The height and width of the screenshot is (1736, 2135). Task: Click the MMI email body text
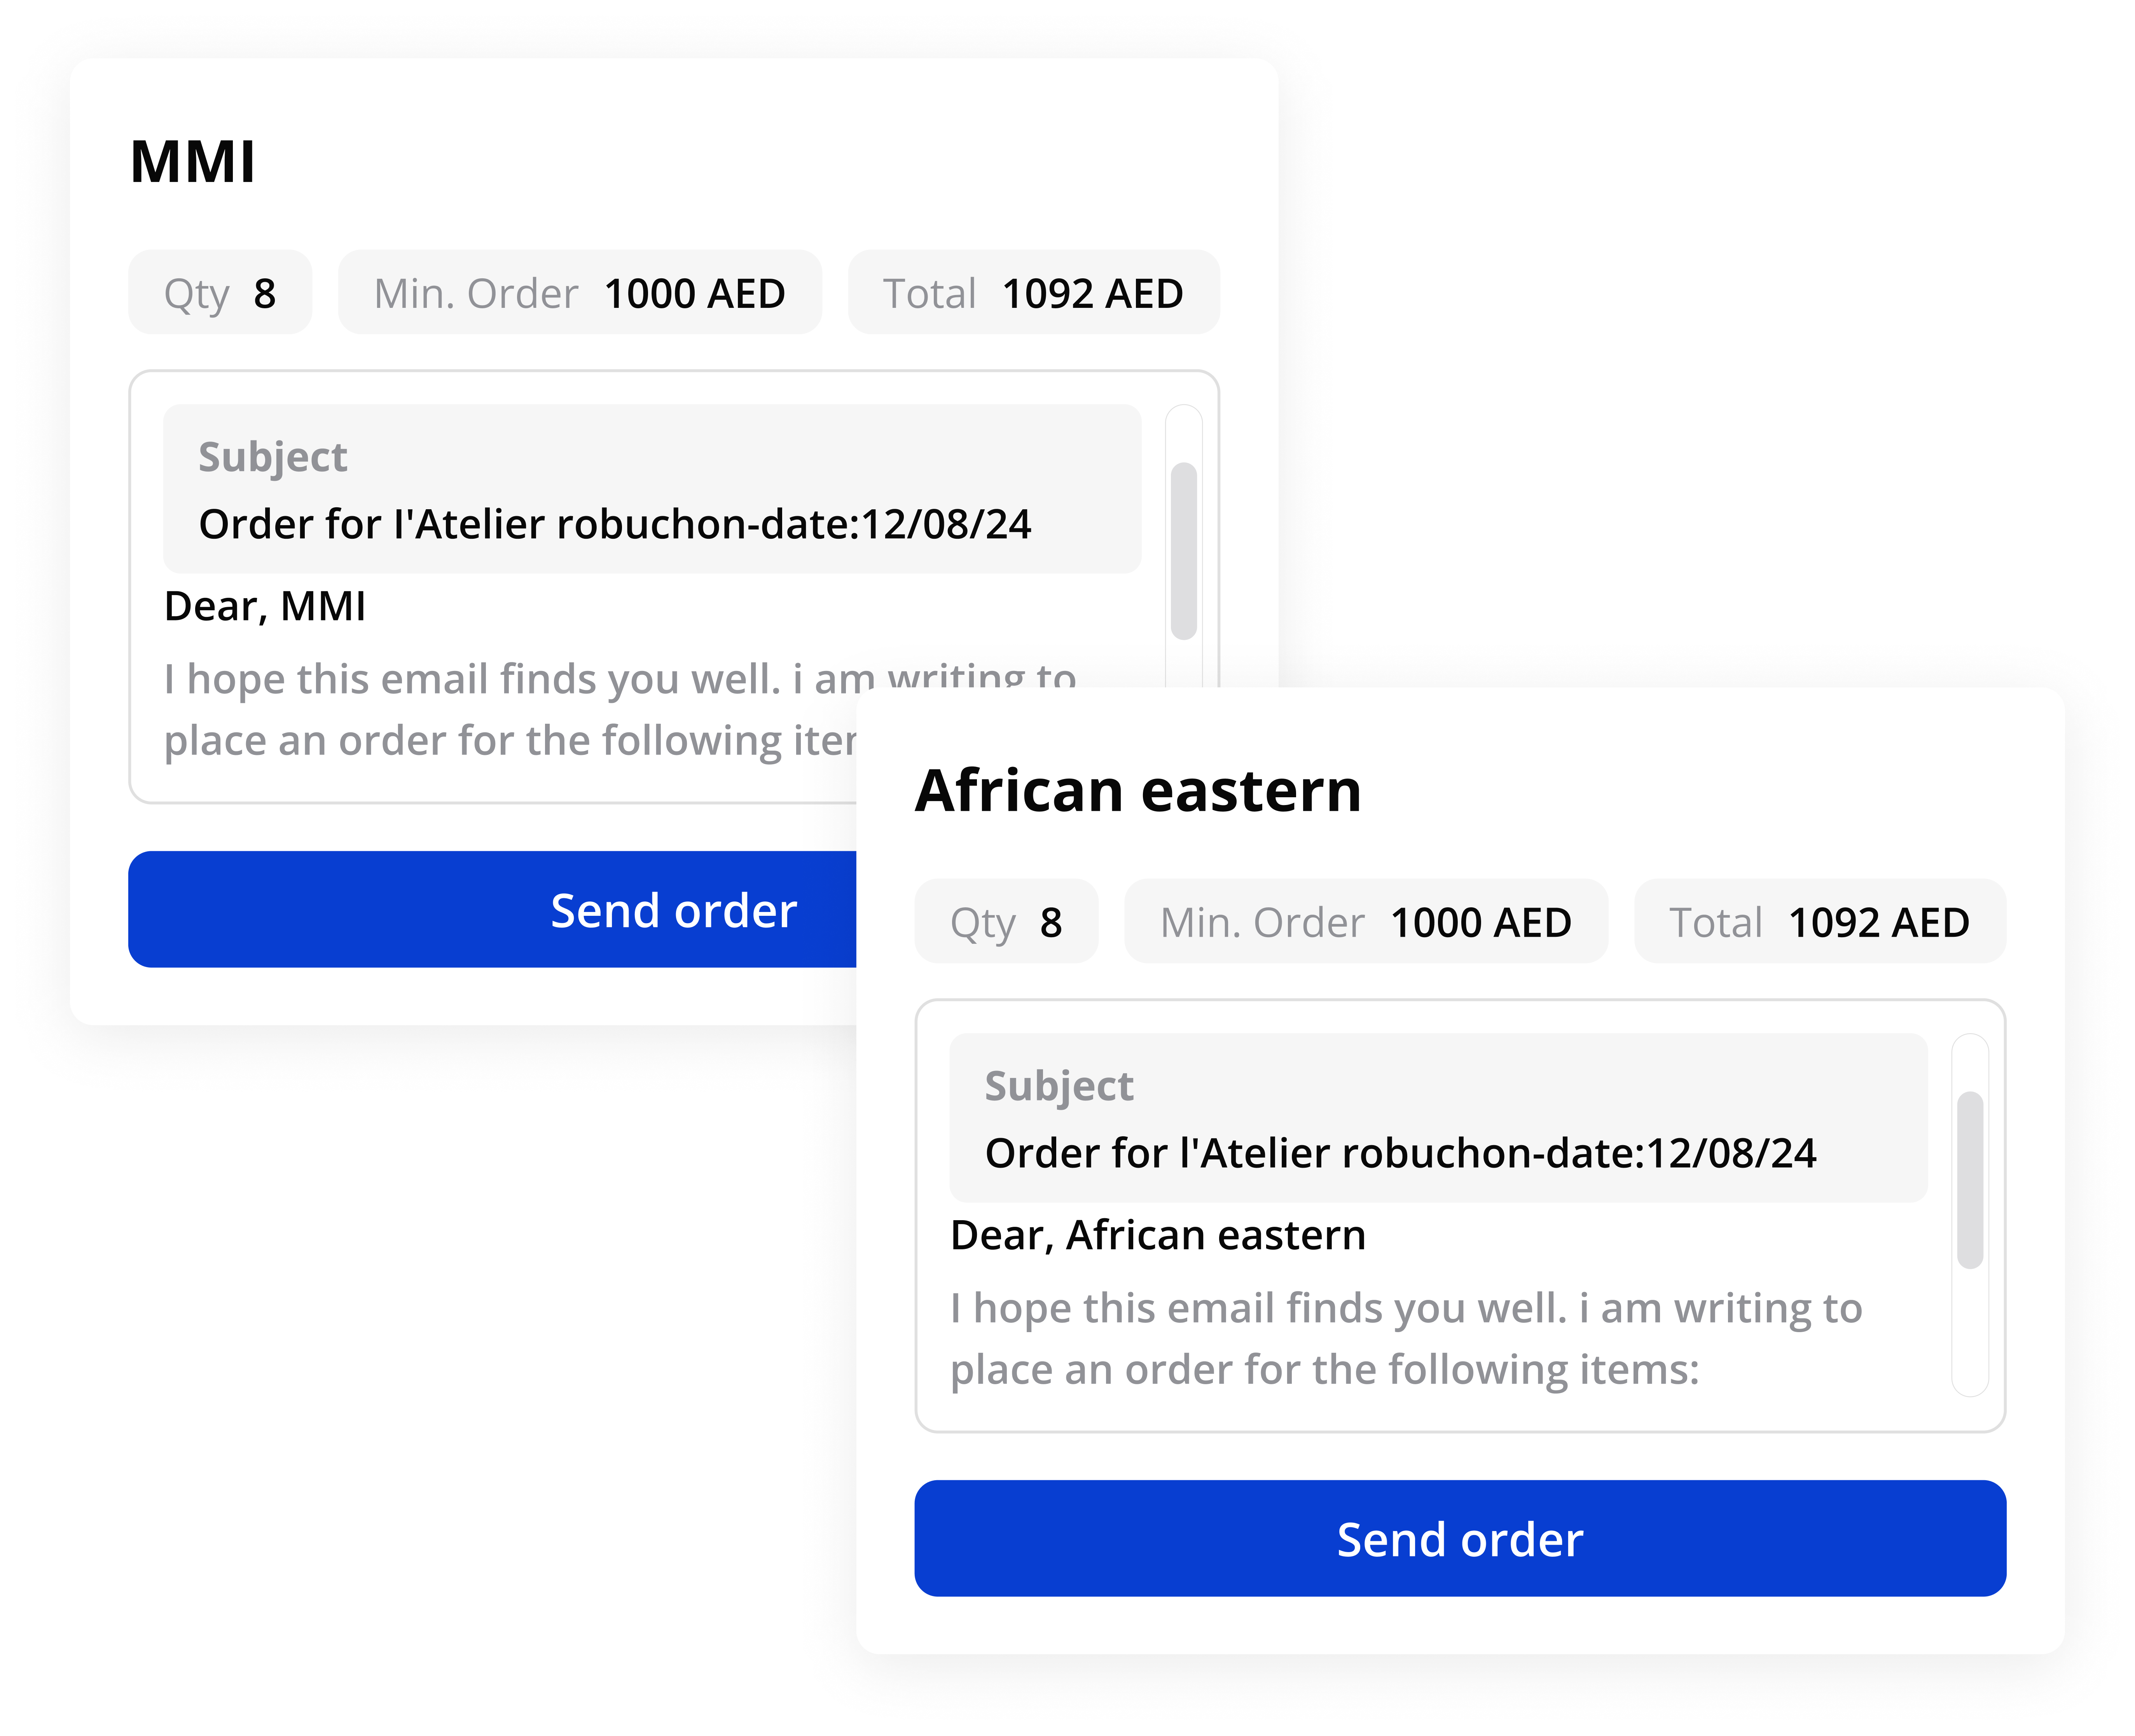click(x=500, y=710)
